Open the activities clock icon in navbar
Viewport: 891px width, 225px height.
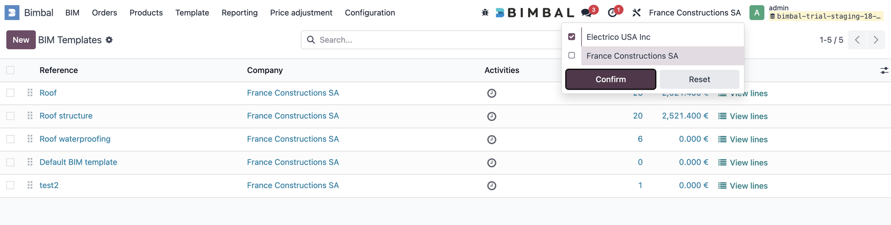coord(613,13)
